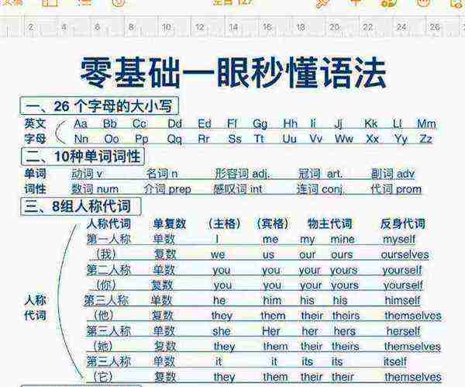Click the 英文 side label
This screenshot has width=465, height=387.
35,123
